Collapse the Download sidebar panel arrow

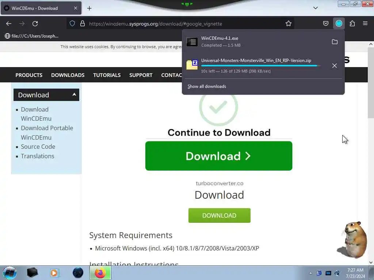tap(74, 94)
